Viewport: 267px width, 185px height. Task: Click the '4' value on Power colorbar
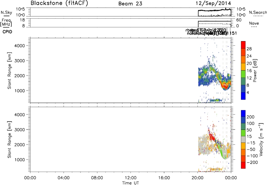tap(248, 93)
